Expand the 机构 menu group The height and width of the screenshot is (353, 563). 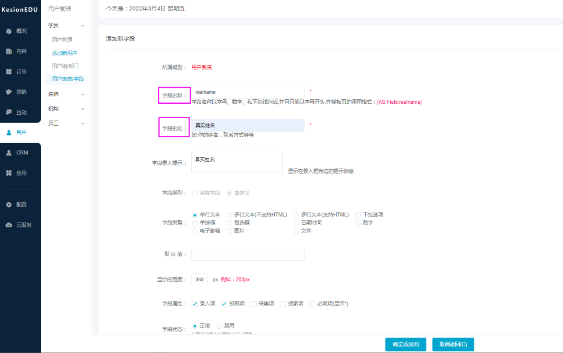point(65,109)
